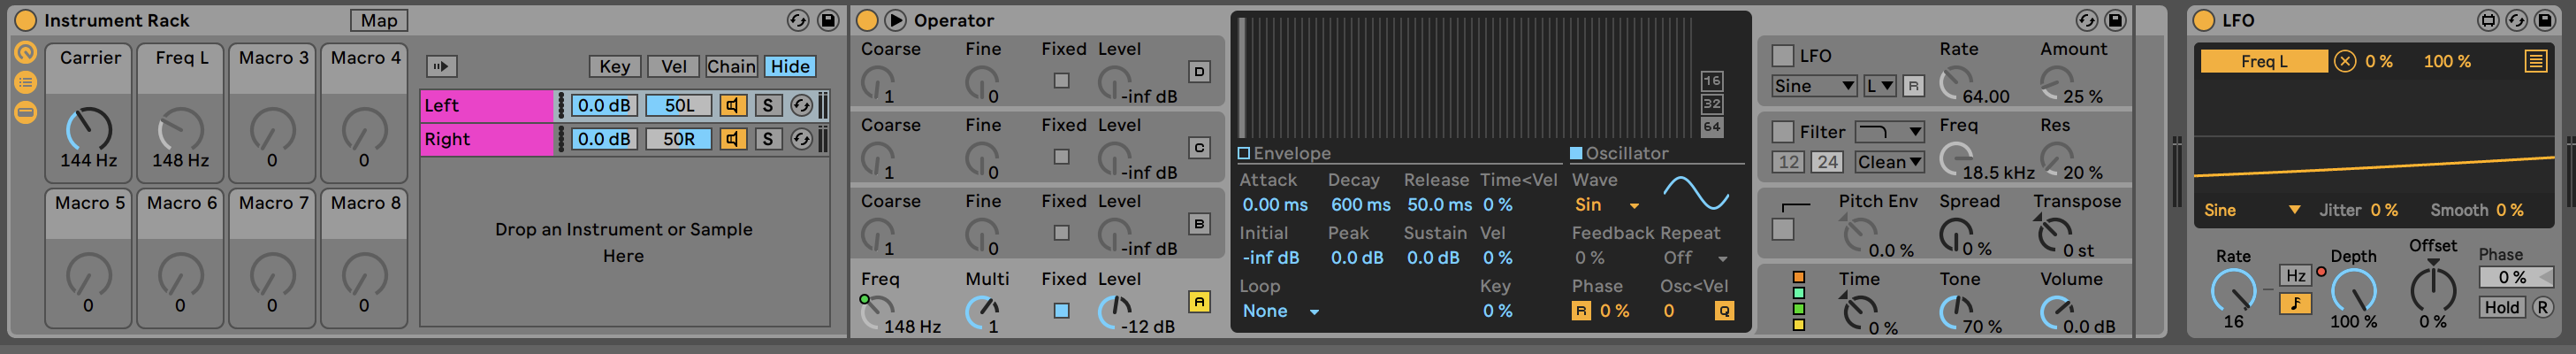2576x354 pixels.
Task: Solo the Left chain
Action: [768, 105]
